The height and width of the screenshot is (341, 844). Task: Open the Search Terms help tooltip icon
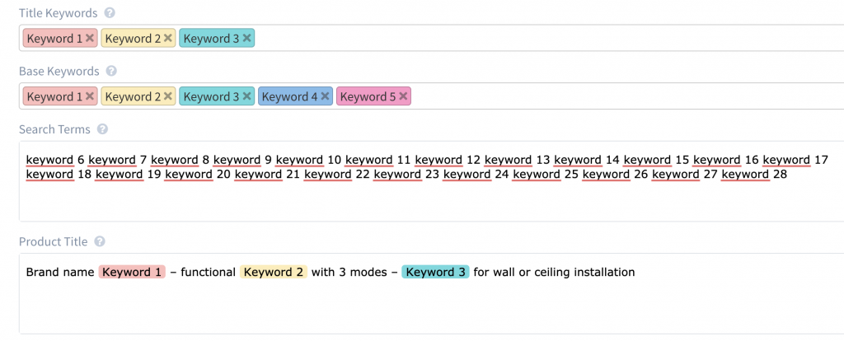[102, 129]
